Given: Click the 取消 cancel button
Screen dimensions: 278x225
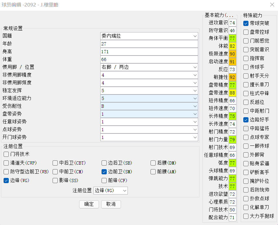Looking at the screenshot, I should coord(111,204).
